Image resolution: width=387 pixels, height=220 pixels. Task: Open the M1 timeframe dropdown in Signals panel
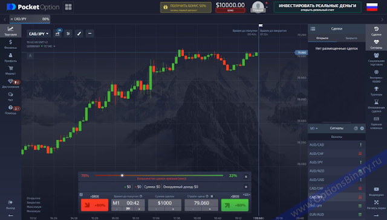(x=314, y=128)
